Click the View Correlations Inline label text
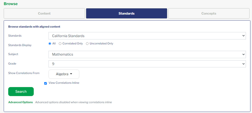The width and height of the screenshot is (252, 113). coord(64,83)
